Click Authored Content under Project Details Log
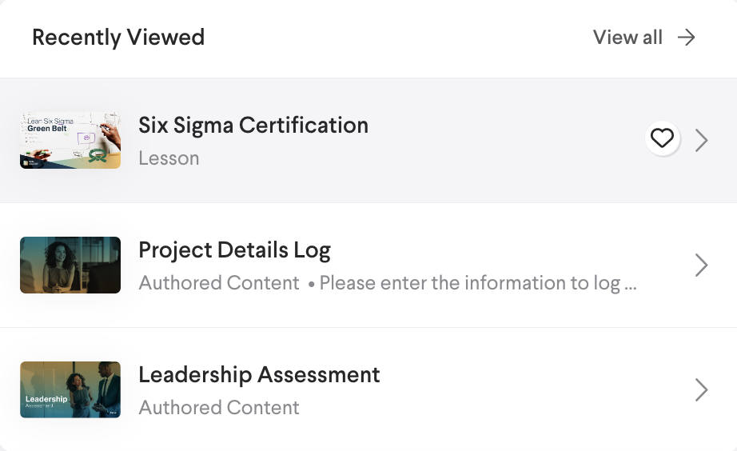Screen dimensions: 737x451 coord(219,283)
